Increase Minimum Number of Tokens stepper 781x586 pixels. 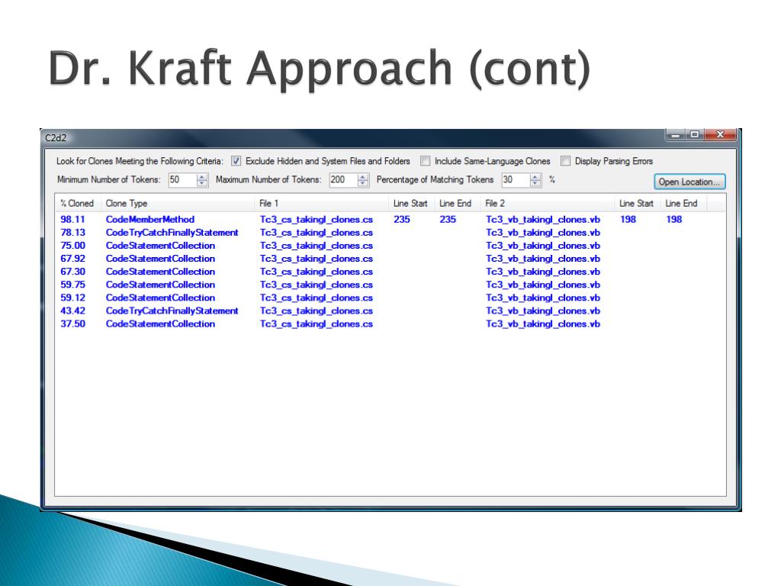(202, 176)
